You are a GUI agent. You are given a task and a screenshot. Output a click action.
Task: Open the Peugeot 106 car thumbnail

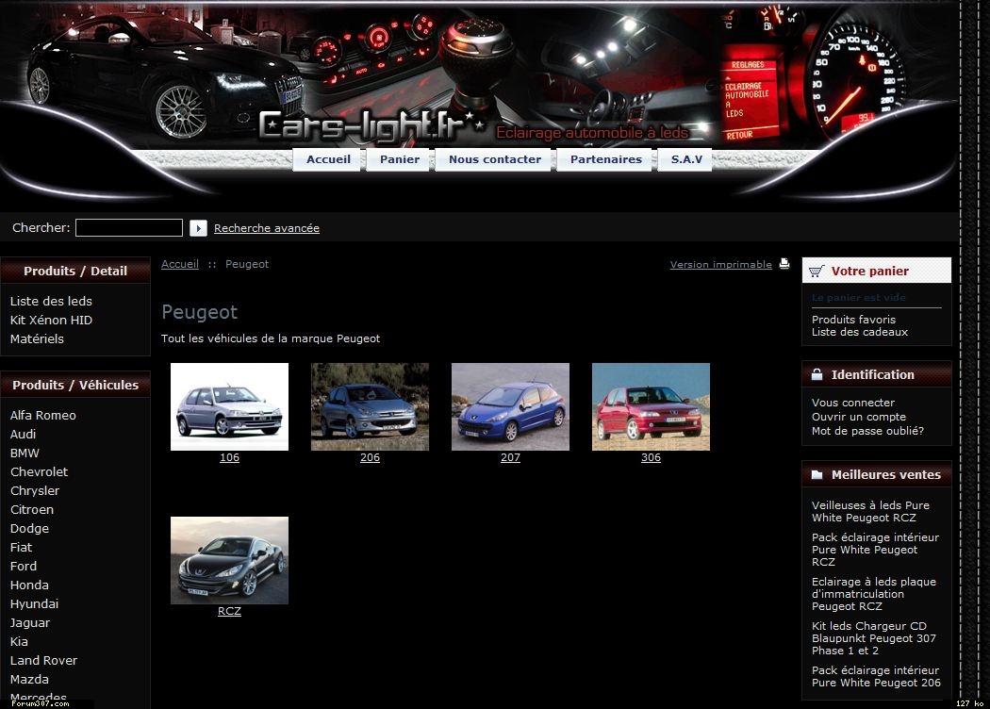pos(229,406)
